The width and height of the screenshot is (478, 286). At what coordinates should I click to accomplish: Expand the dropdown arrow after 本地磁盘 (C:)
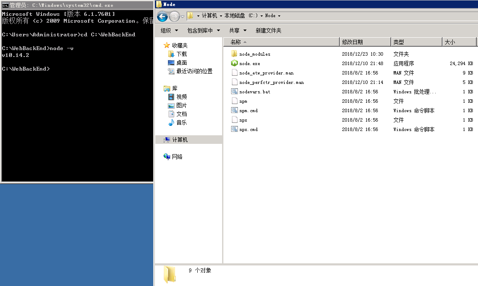(261, 16)
